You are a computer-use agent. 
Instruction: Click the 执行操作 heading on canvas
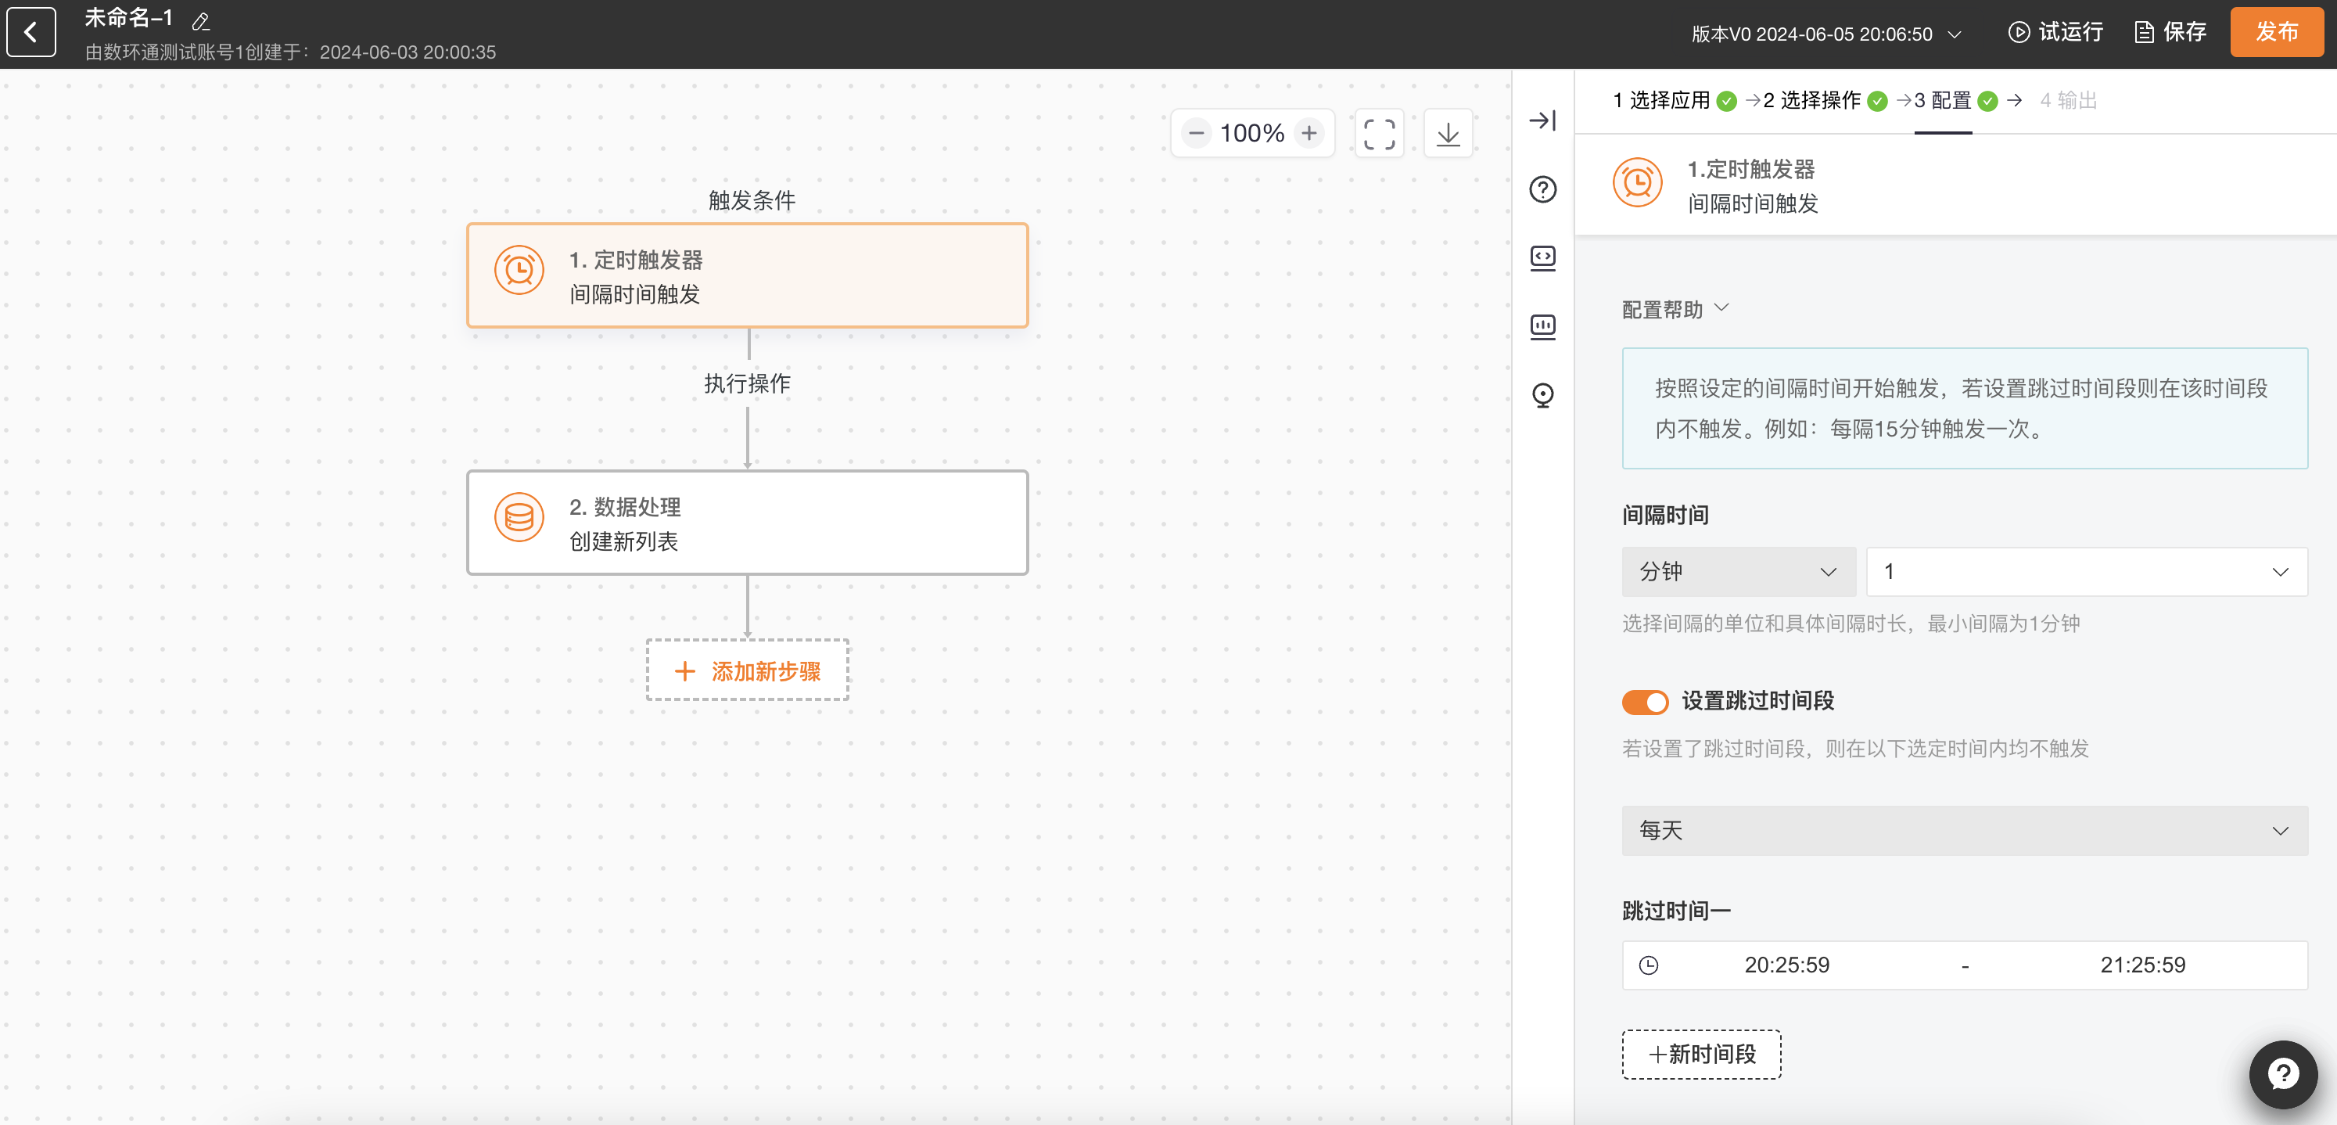coord(748,384)
